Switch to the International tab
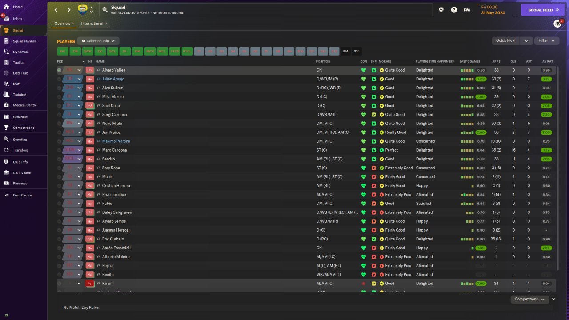The image size is (569, 320). [x=94, y=24]
